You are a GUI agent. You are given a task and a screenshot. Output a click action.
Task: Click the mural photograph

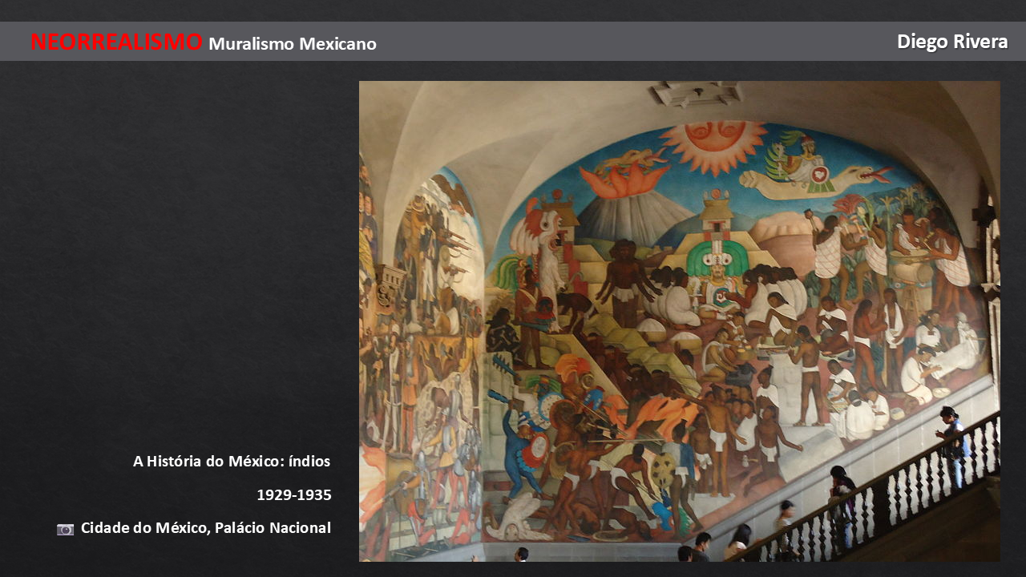680,321
